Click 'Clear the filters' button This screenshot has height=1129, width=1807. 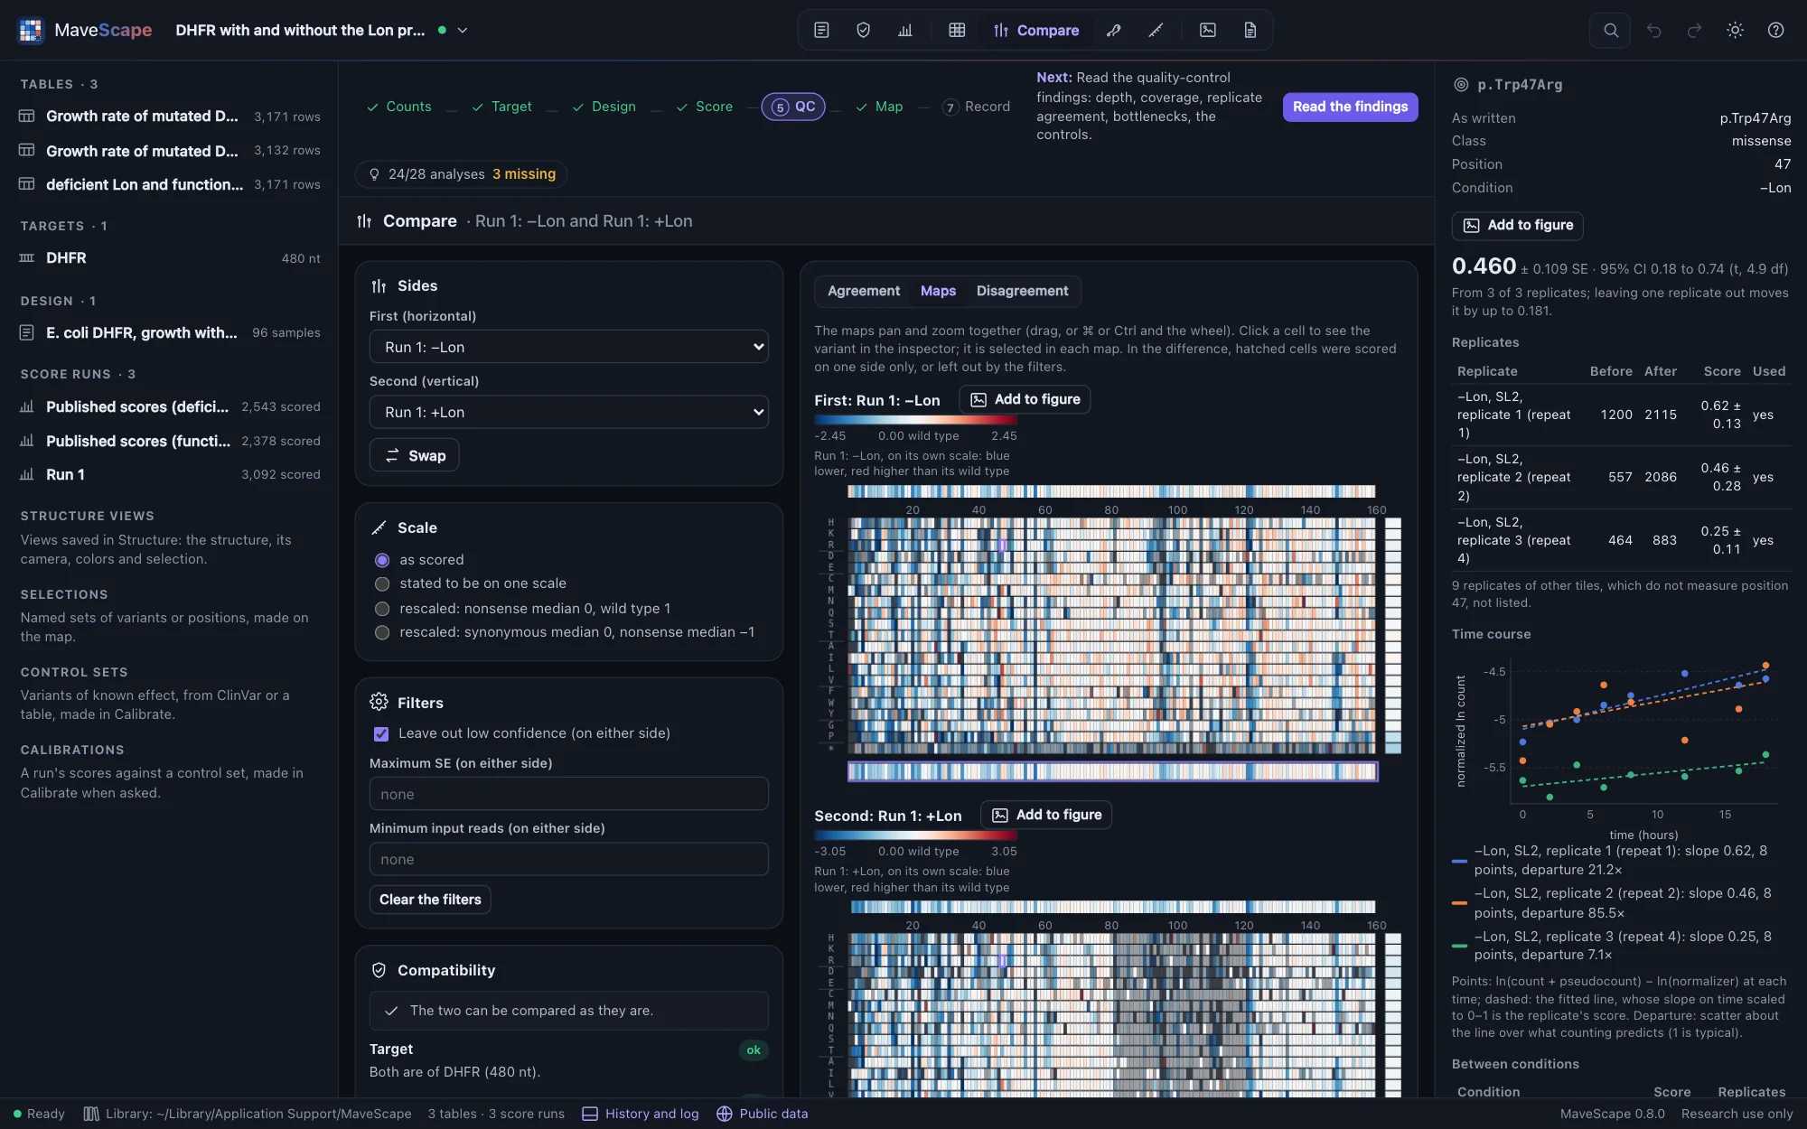click(x=430, y=900)
